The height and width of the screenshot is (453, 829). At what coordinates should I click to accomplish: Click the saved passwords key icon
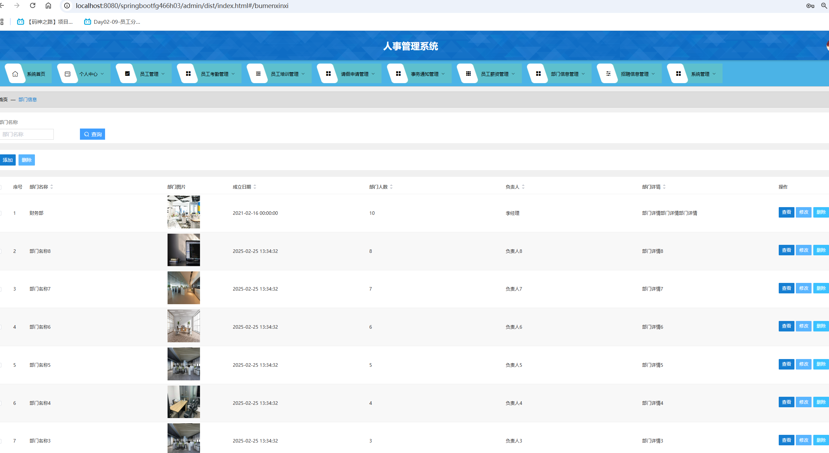point(810,6)
